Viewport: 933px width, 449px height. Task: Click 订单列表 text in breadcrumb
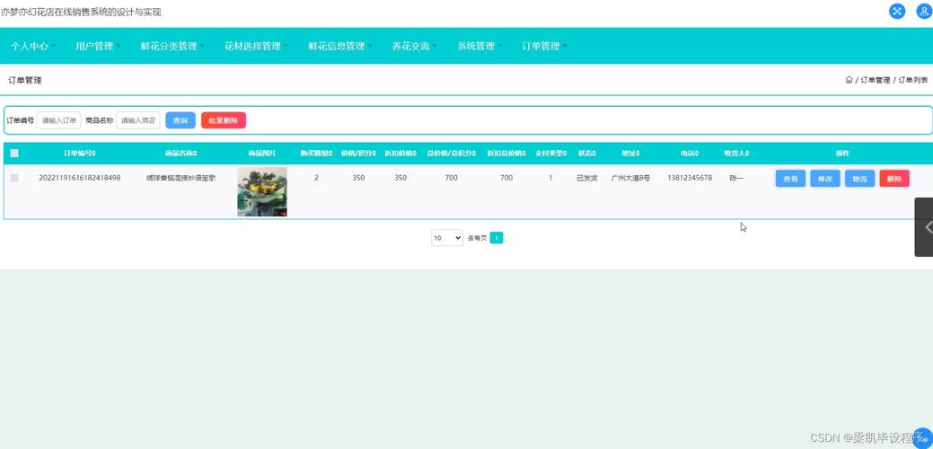coord(912,80)
